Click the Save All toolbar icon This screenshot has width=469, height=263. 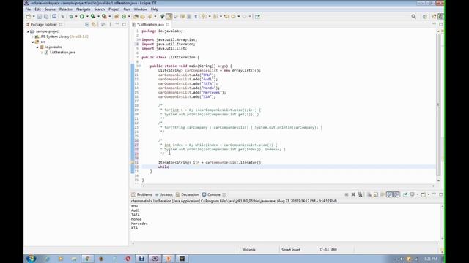[x=46, y=16]
